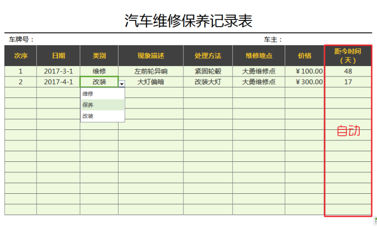377x231 pixels.
Task: Select the 车牌号 label field
Action: coord(21,39)
